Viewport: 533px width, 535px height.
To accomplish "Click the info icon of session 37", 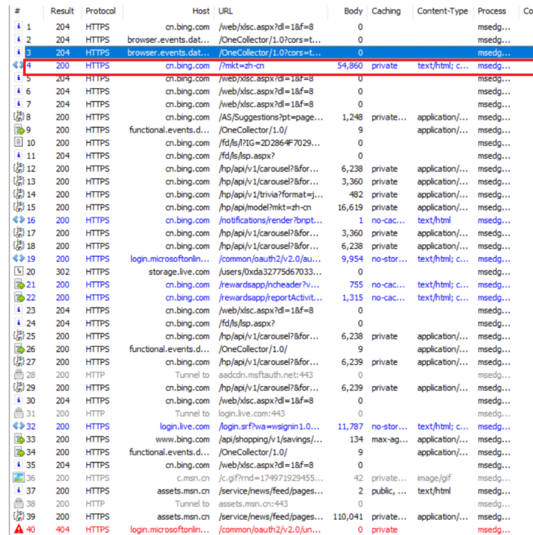I will click(x=18, y=490).
